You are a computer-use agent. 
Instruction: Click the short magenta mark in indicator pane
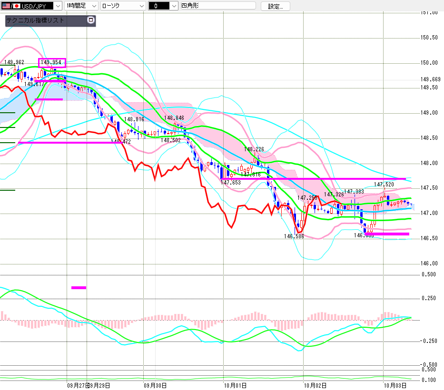point(79,287)
